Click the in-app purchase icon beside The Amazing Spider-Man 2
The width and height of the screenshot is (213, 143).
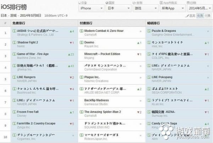click(82, 112)
